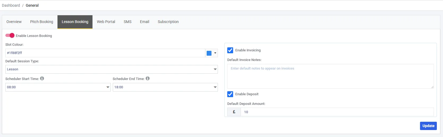Click the Update button
This screenshot has height=137, width=443.
[x=428, y=126]
